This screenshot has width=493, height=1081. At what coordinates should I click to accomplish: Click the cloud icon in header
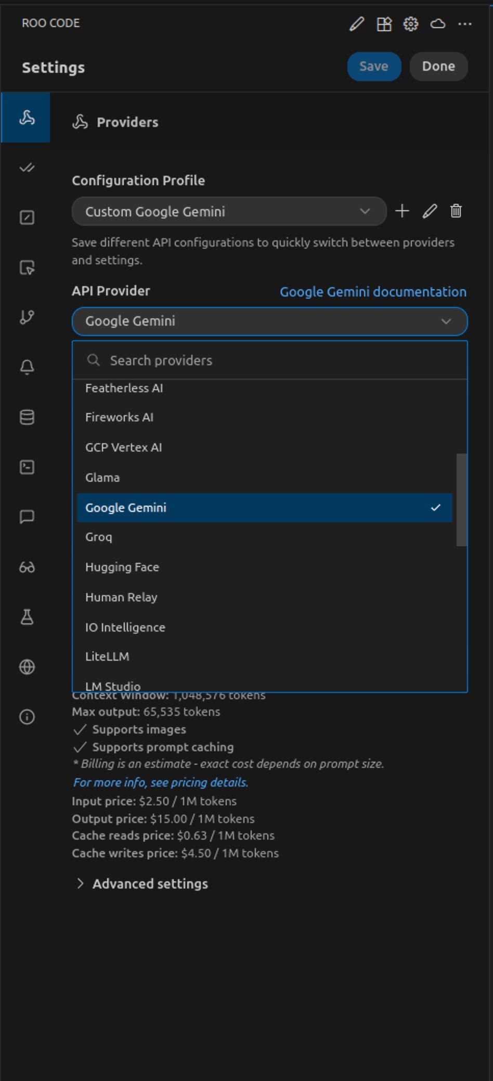click(x=438, y=24)
